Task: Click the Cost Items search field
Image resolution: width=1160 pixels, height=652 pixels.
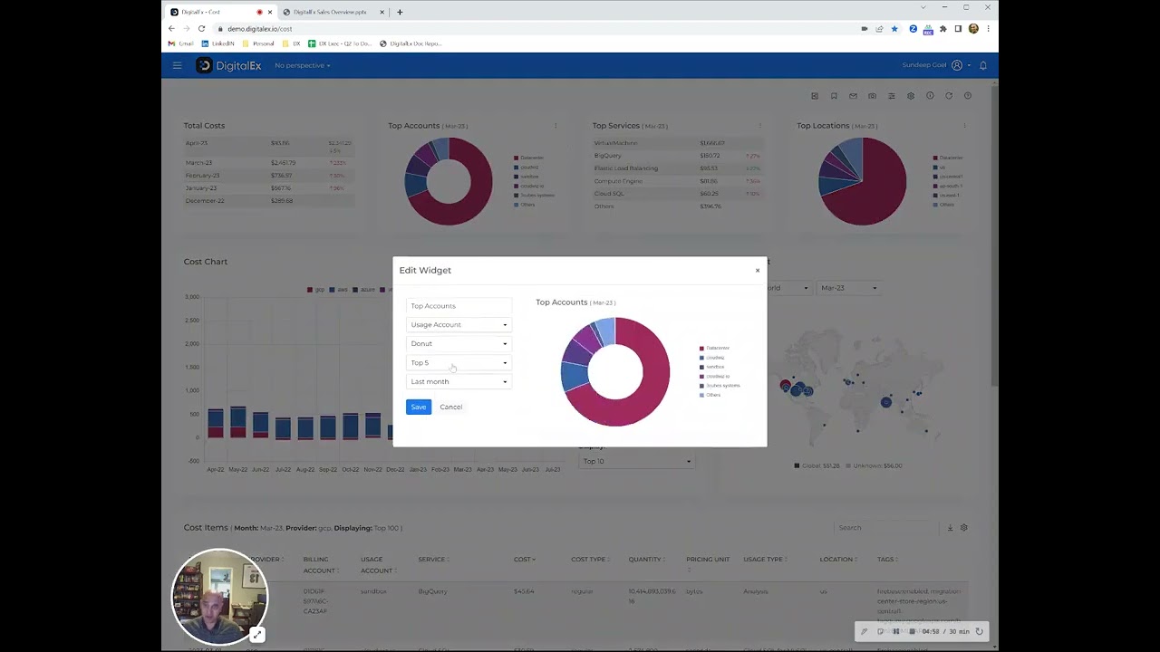Action: tap(886, 528)
